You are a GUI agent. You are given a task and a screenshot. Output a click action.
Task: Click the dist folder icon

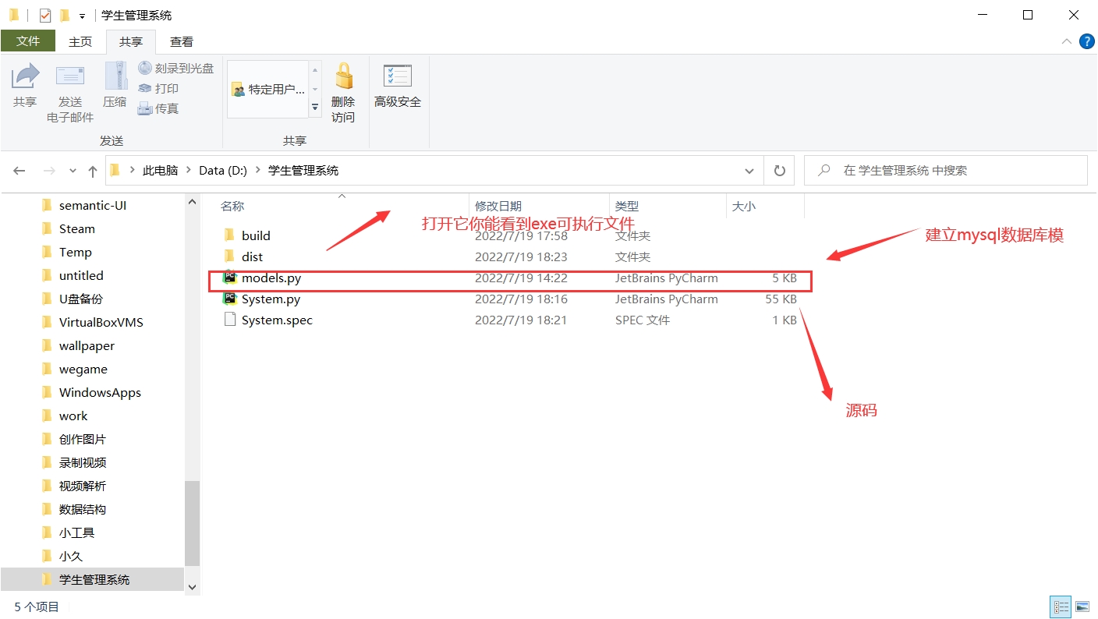[x=229, y=256]
